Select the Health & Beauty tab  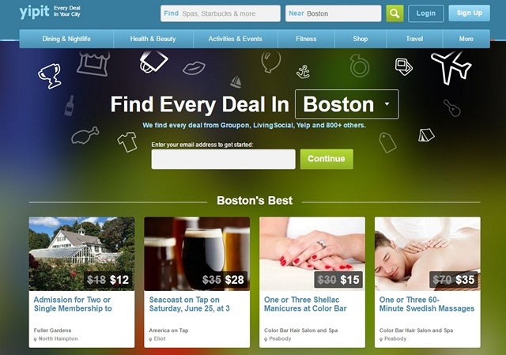(153, 39)
